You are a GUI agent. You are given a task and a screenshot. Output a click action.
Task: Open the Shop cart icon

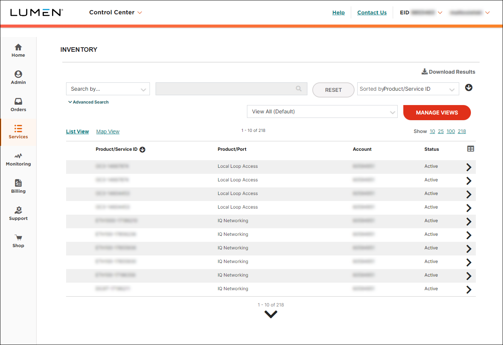[x=18, y=238]
